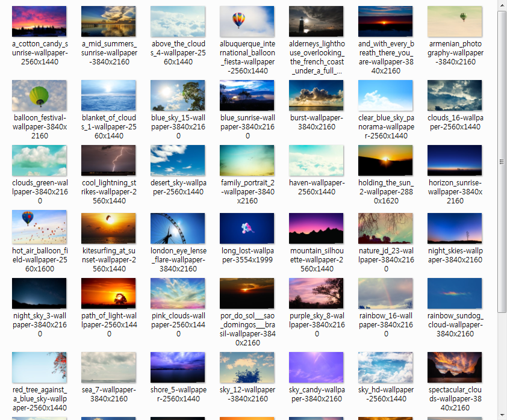This screenshot has height=420, width=507.
Task: Select the alderneys lighthouse wallpaper thumbnail
Action: pos(316,21)
